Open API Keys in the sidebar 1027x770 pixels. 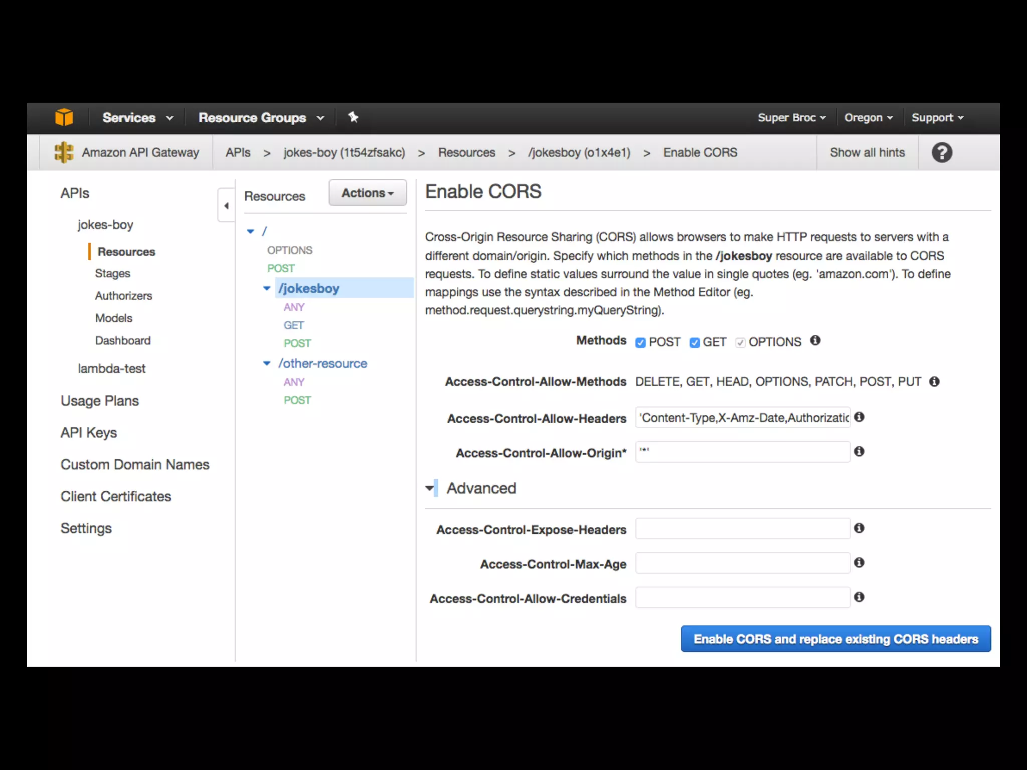point(89,433)
